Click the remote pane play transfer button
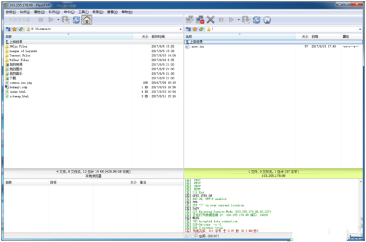Image resolution: width=366 pixels, height=242 pixels. [232, 20]
